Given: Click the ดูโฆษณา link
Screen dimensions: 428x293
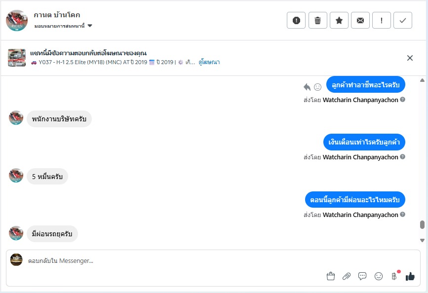Looking at the screenshot, I should [x=209, y=62].
